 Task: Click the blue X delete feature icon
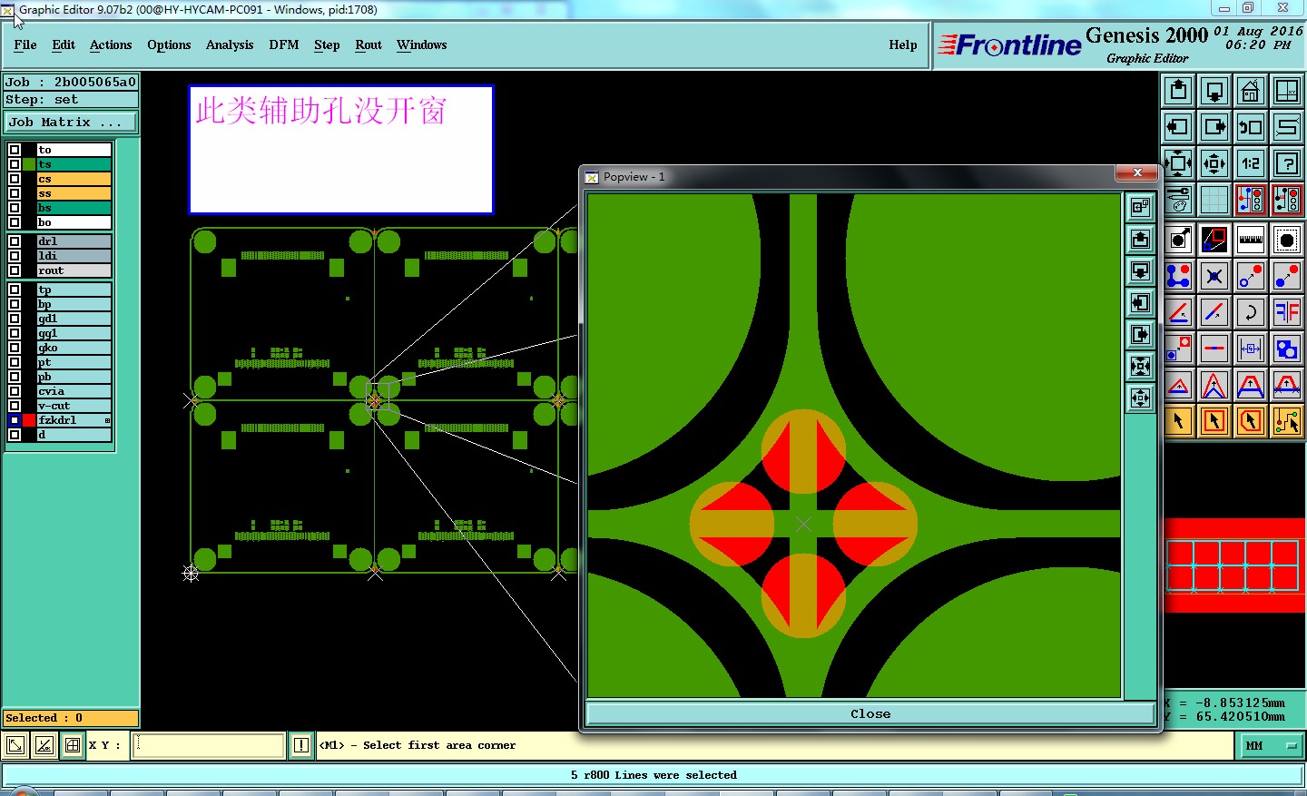tap(1214, 276)
